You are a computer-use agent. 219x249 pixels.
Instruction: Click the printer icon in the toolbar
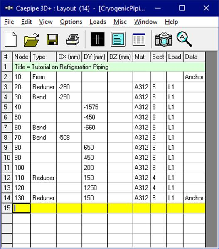[x=73, y=39]
